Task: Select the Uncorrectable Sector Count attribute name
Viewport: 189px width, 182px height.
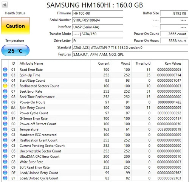Action: pyautogui.click(x=40, y=151)
